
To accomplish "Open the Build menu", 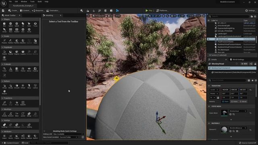I will click(40, 2).
